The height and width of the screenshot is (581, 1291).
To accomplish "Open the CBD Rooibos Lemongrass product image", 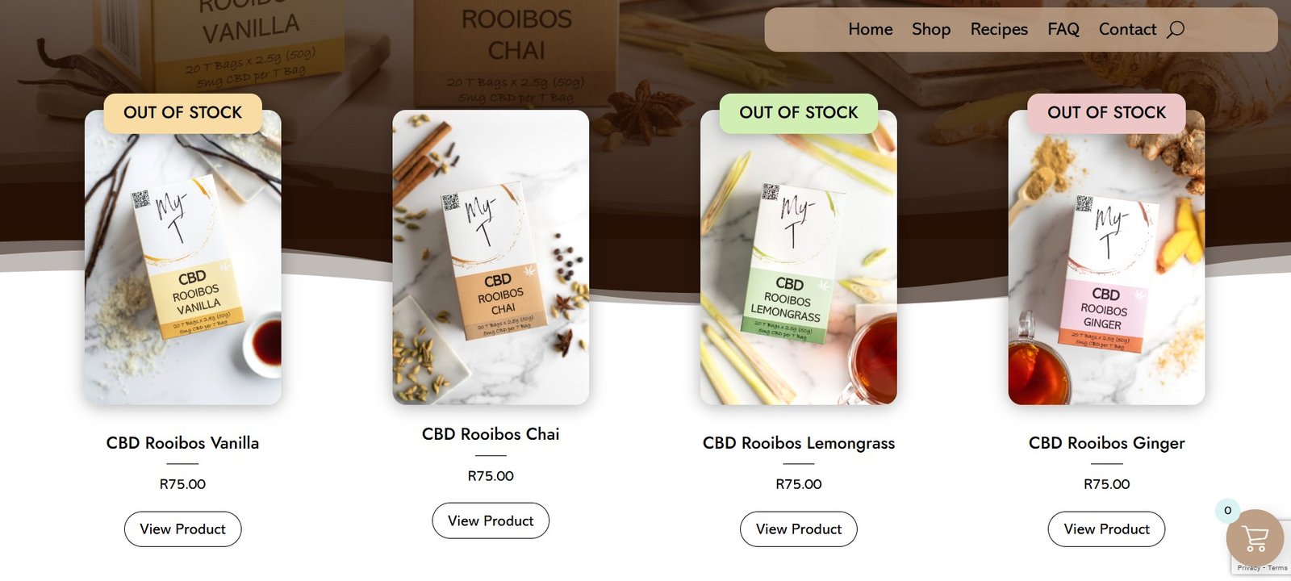I will (x=799, y=257).
